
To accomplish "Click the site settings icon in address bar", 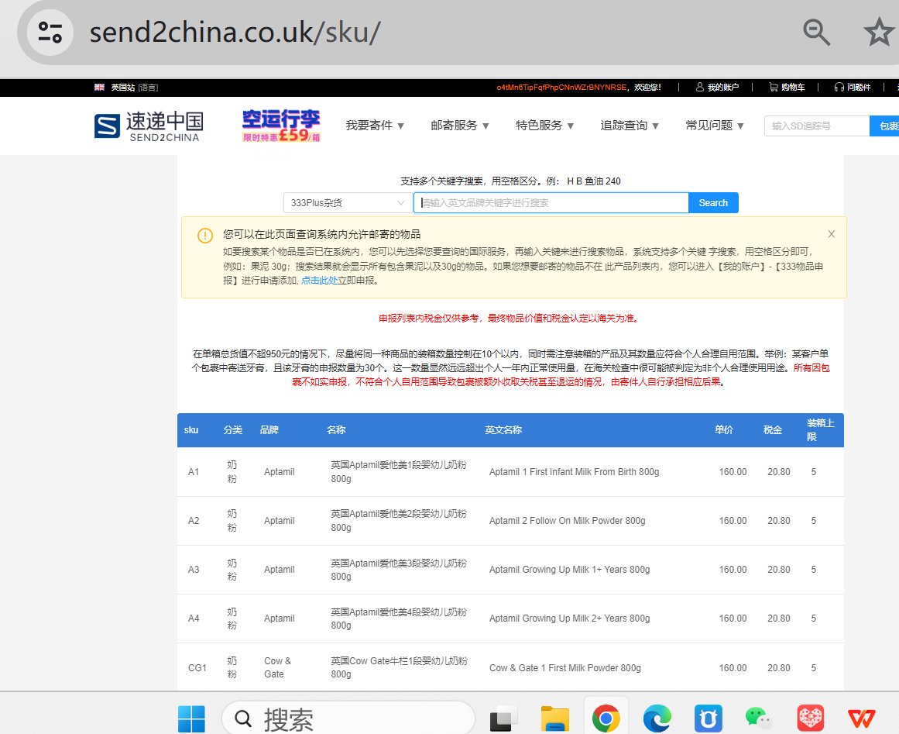I will [x=50, y=32].
